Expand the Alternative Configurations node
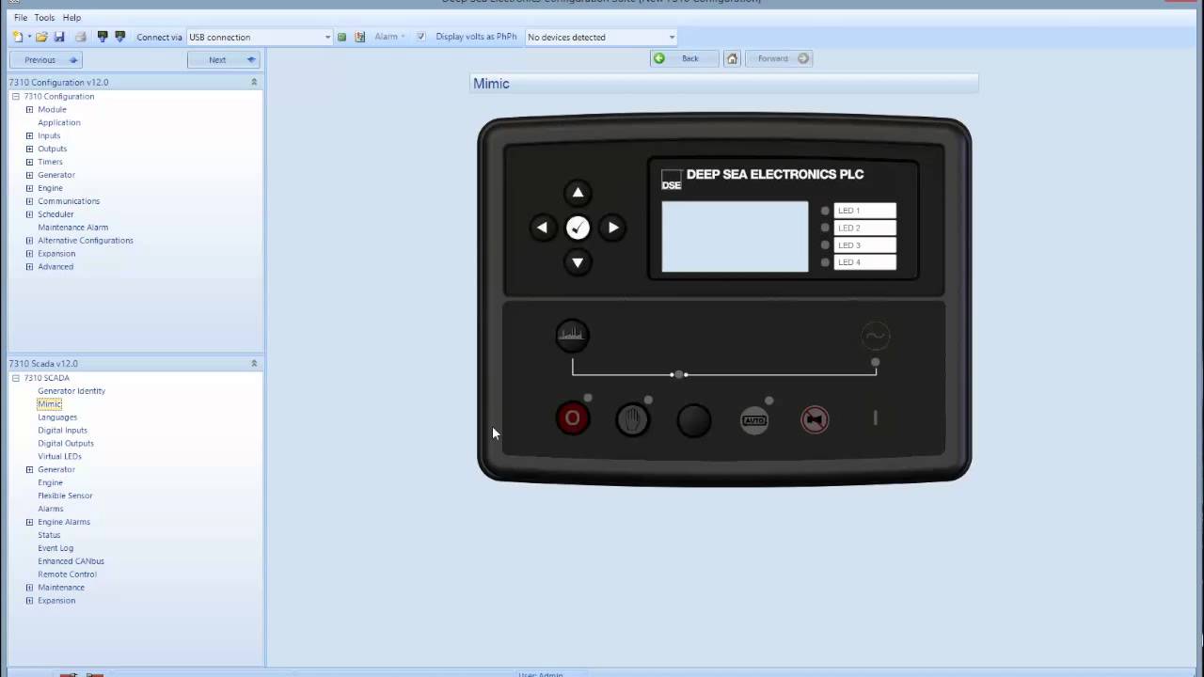This screenshot has height=677, width=1204. (29, 241)
